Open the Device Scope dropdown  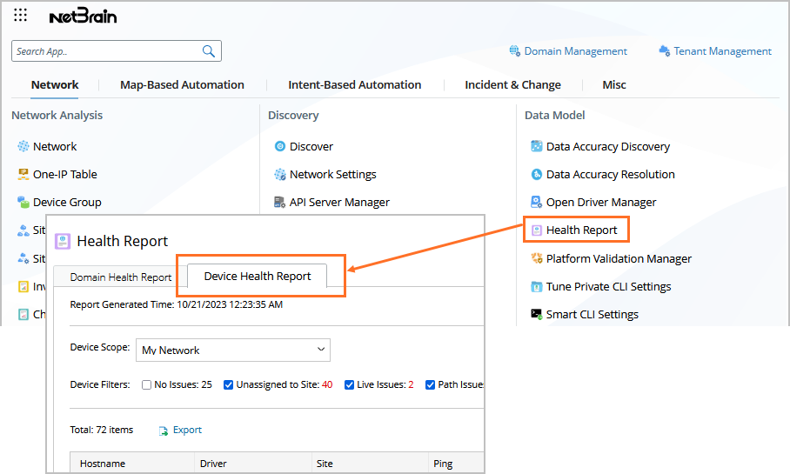pyautogui.click(x=233, y=350)
